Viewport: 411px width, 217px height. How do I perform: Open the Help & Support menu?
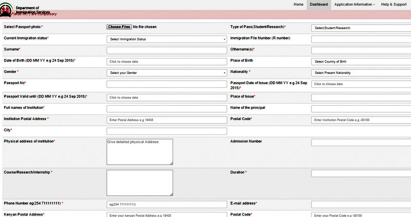394,4
